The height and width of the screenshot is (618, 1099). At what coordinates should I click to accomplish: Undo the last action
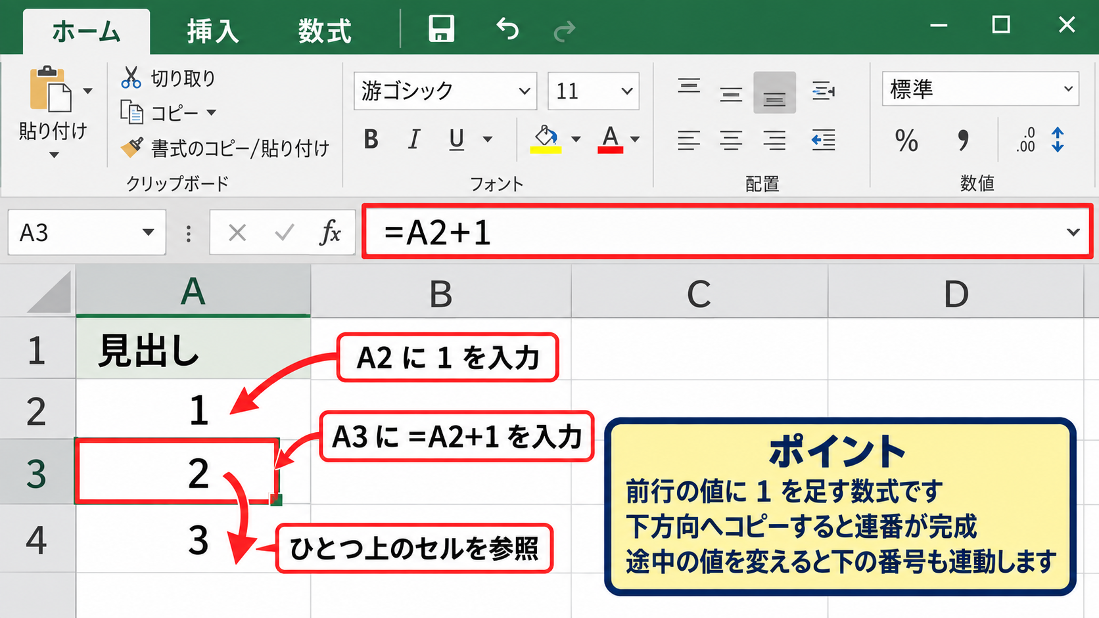coord(507,29)
